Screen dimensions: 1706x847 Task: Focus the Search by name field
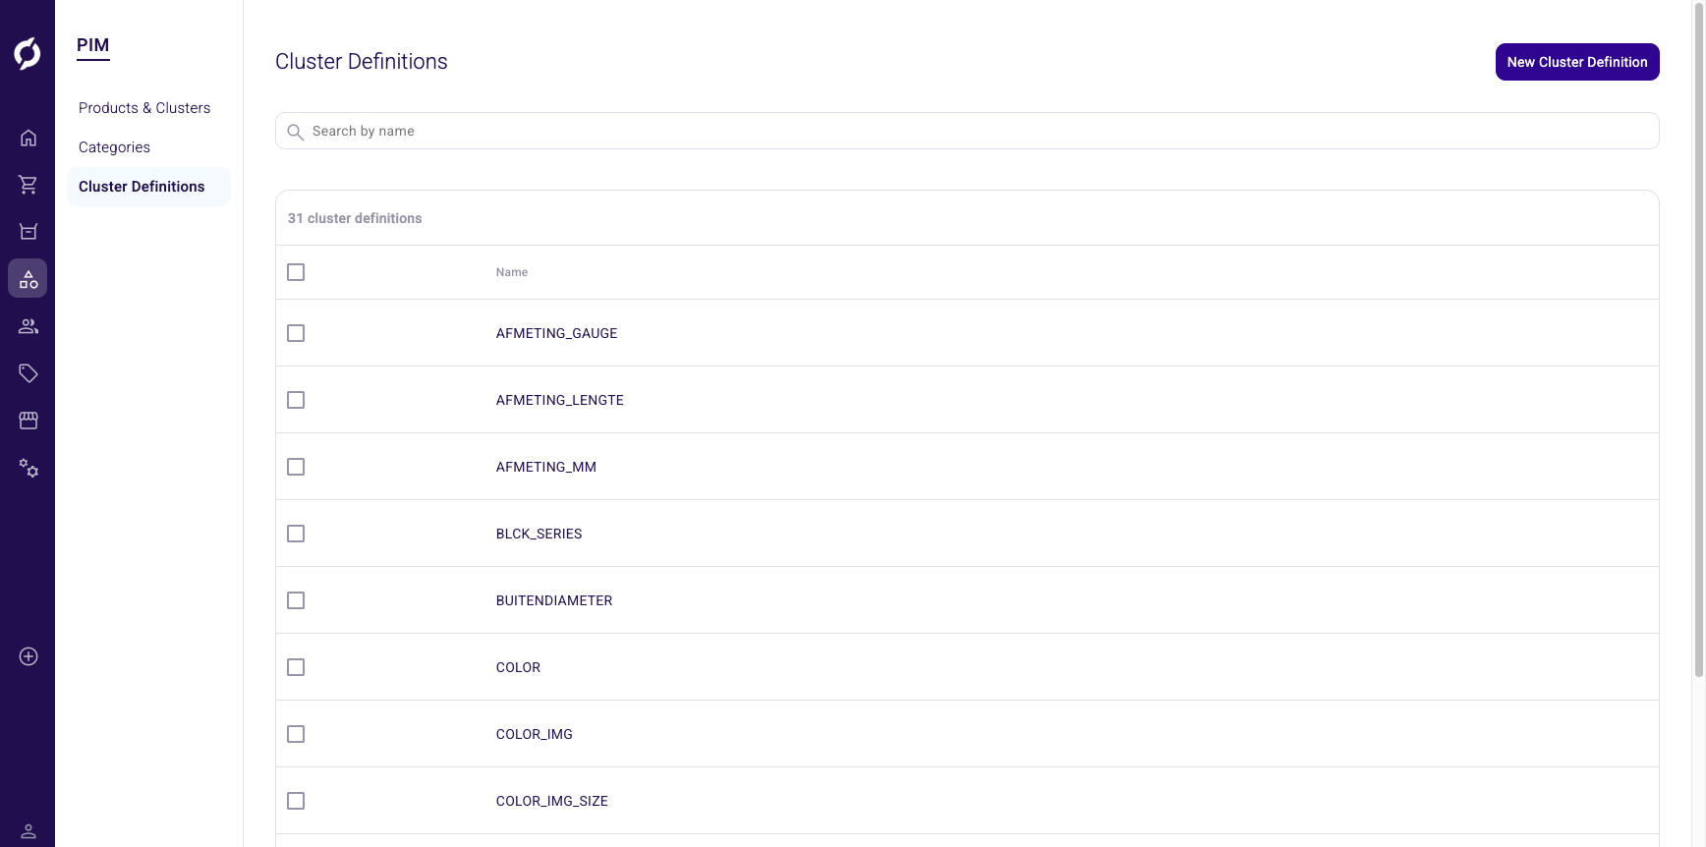coord(967,131)
